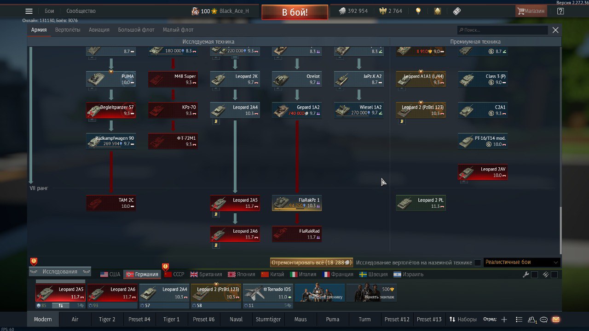Expand the Leopard 2A5 group under tree card

(x=215, y=214)
